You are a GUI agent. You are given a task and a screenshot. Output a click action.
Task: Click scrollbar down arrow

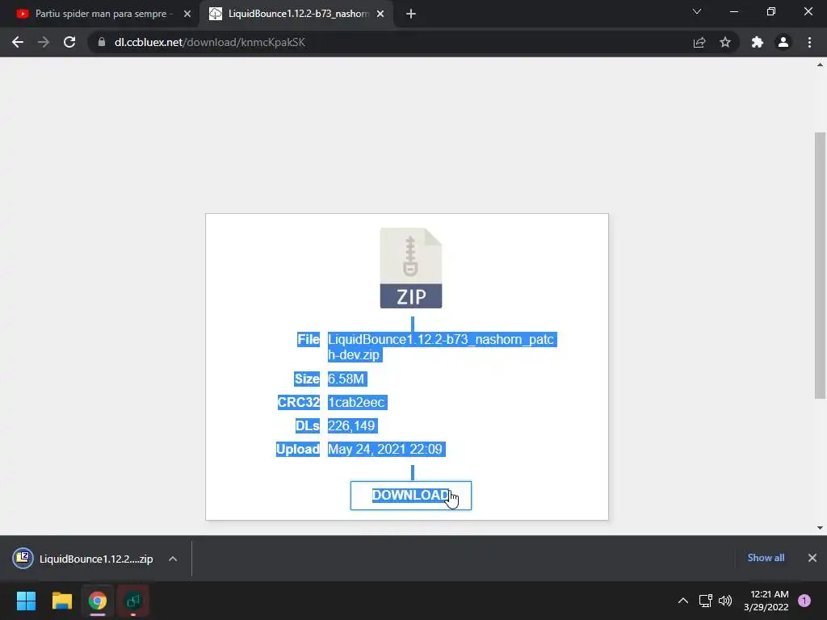click(x=820, y=528)
